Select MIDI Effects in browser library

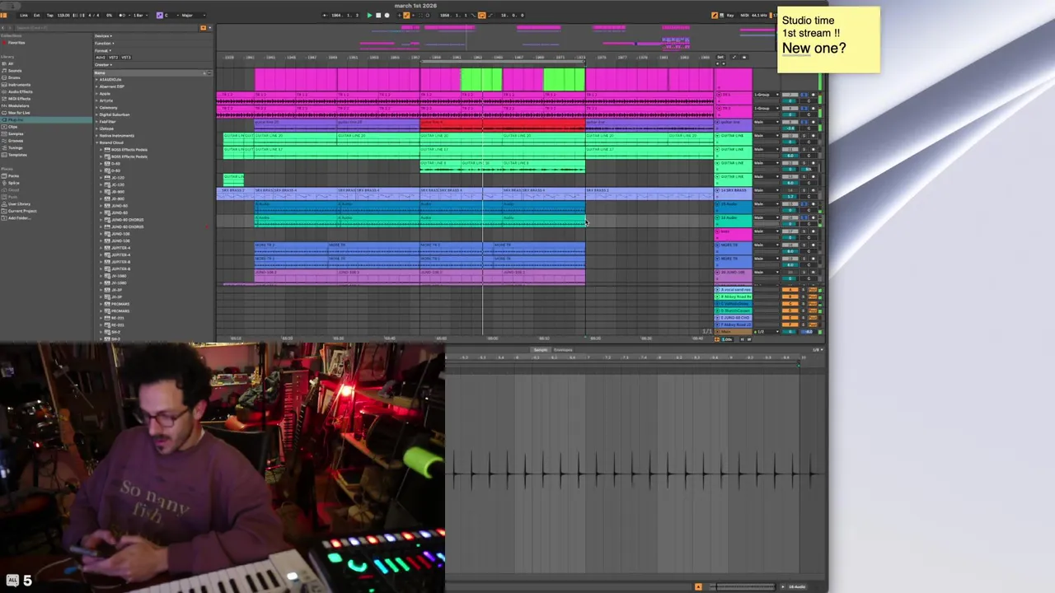tap(19, 99)
